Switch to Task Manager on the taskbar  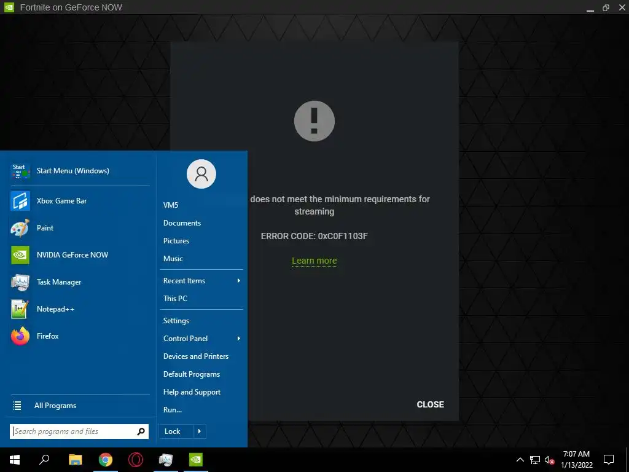pyautogui.click(x=166, y=460)
